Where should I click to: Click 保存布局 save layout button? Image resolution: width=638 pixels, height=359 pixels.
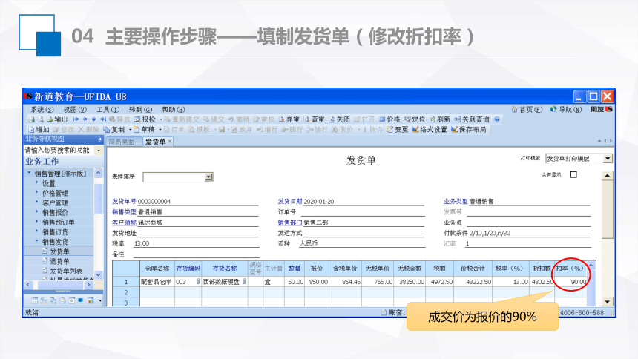[469, 130]
